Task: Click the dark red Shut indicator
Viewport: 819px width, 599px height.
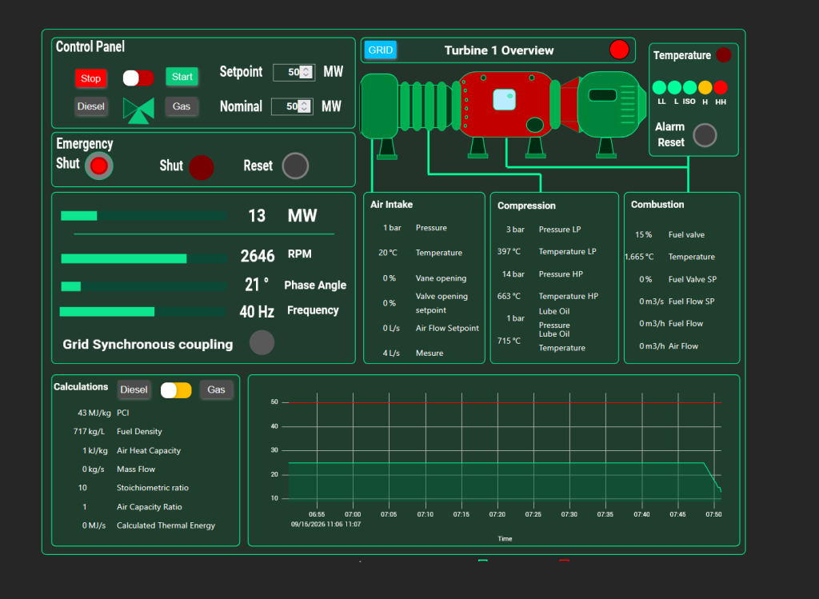Action: 201,167
